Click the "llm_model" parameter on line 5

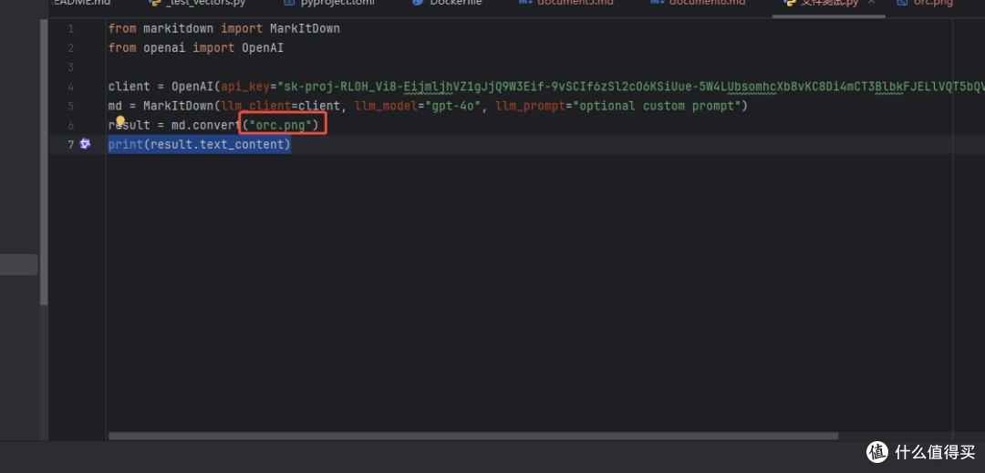click(387, 106)
